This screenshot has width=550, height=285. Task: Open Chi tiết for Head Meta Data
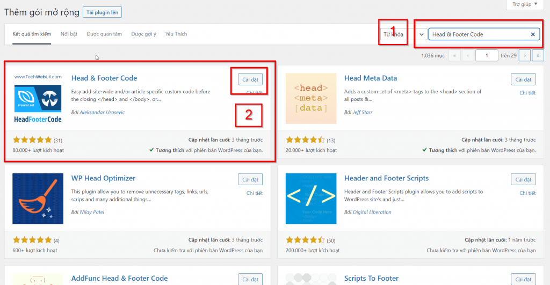coord(527,93)
